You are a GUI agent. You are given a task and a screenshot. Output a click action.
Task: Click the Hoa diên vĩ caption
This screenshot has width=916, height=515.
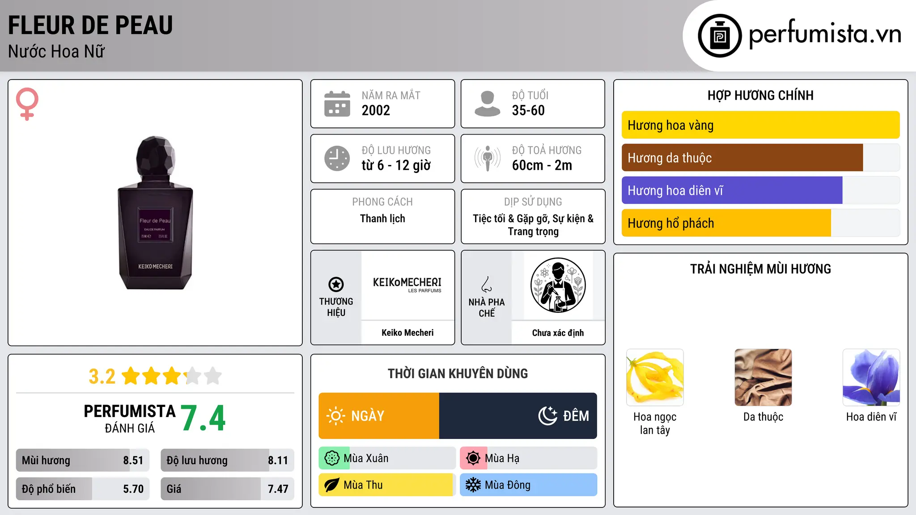871,417
